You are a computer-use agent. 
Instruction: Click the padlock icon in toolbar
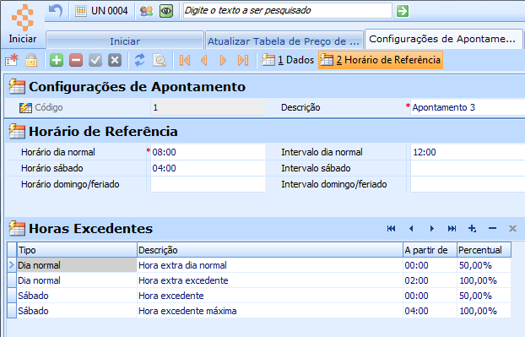[x=31, y=60]
